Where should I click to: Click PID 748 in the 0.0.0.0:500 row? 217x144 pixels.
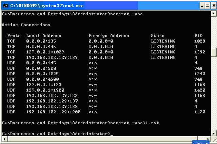point(198,68)
